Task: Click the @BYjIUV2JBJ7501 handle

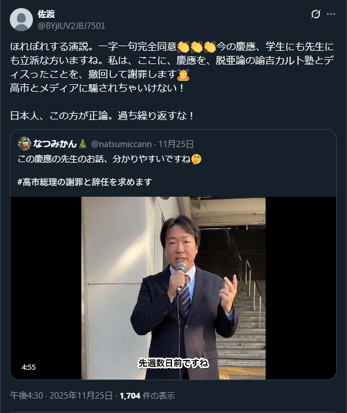Action: 72,26
